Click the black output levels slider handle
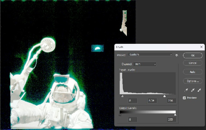Image resolution: width=206 pixels, height=130 pixels. 120,115
